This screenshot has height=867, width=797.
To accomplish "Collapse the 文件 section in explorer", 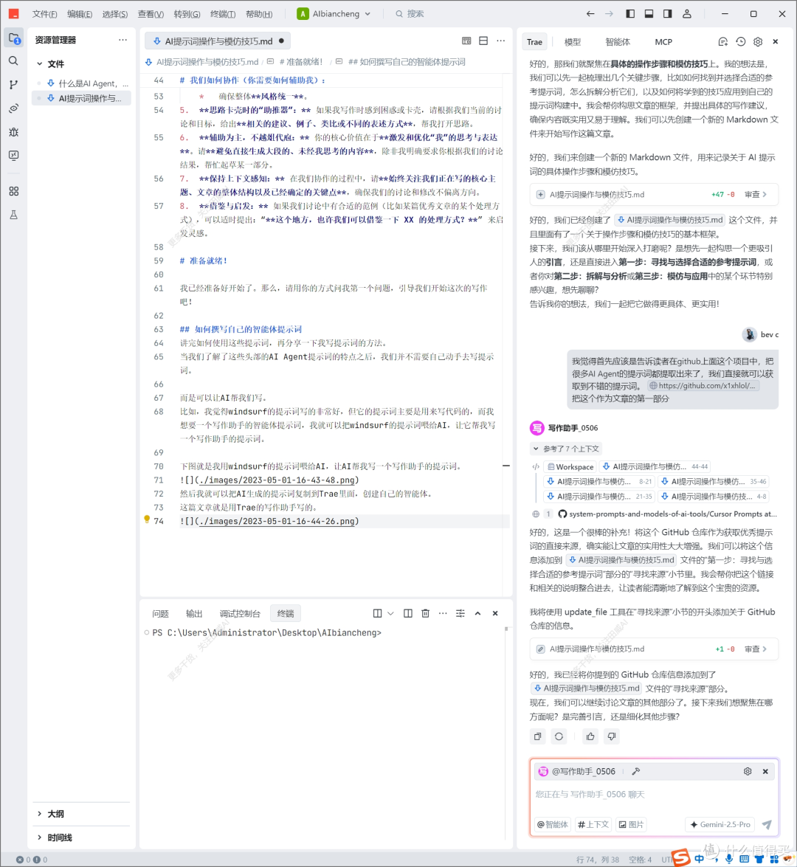I will 40,63.
